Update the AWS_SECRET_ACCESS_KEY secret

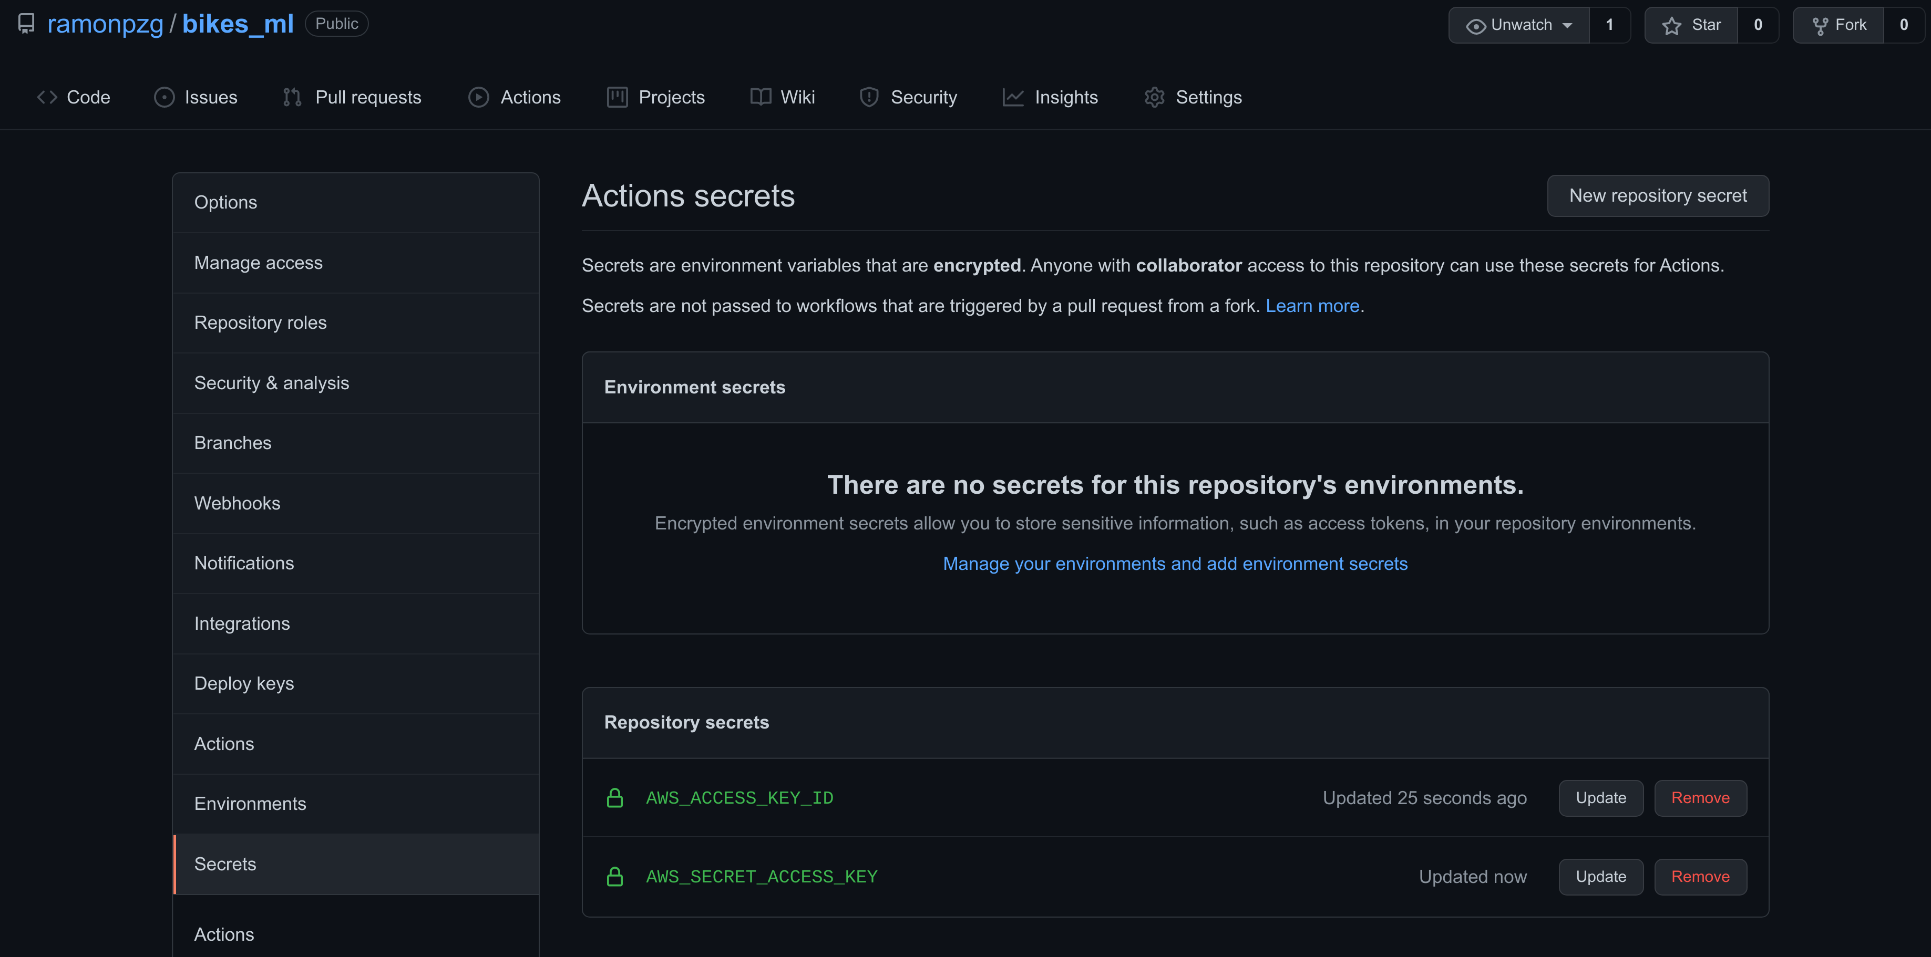click(1600, 877)
